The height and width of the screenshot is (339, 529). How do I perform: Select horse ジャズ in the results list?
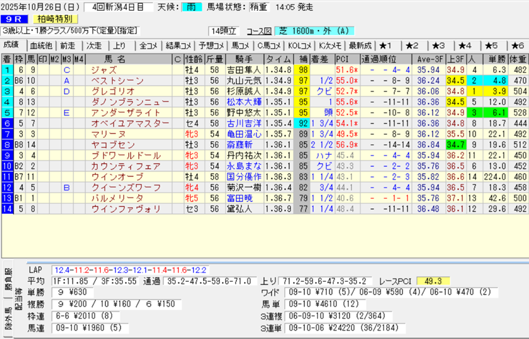[103, 70]
